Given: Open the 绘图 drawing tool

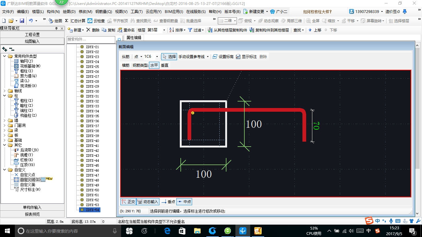Looking at the screenshot, I should (56, 21).
